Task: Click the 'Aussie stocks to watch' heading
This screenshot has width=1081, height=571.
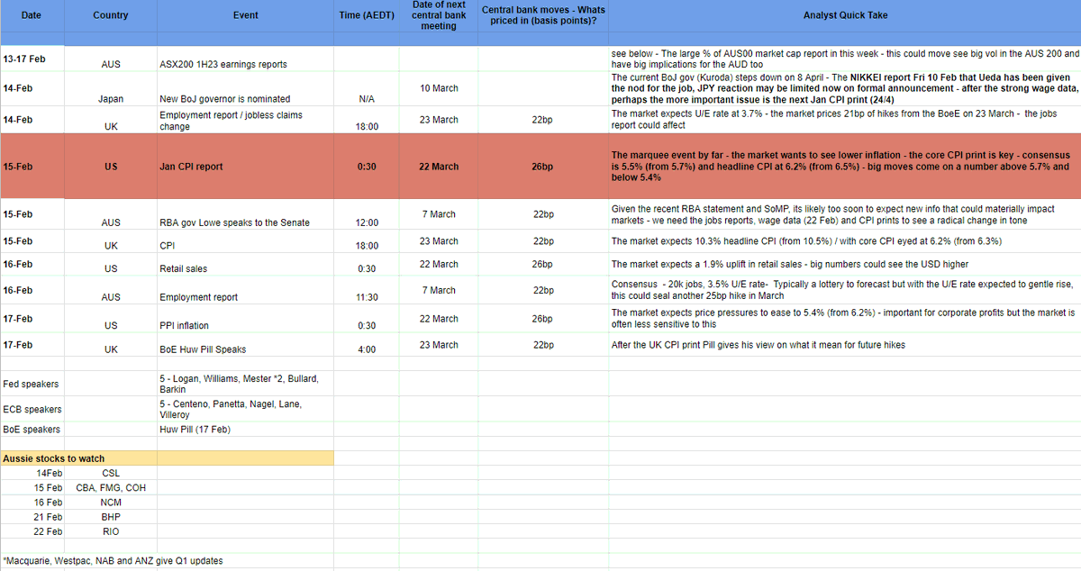Action: 78,458
